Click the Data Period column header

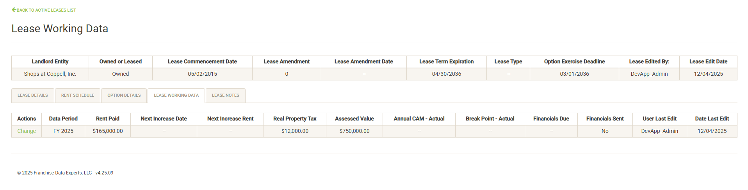pyautogui.click(x=63, y=119)
